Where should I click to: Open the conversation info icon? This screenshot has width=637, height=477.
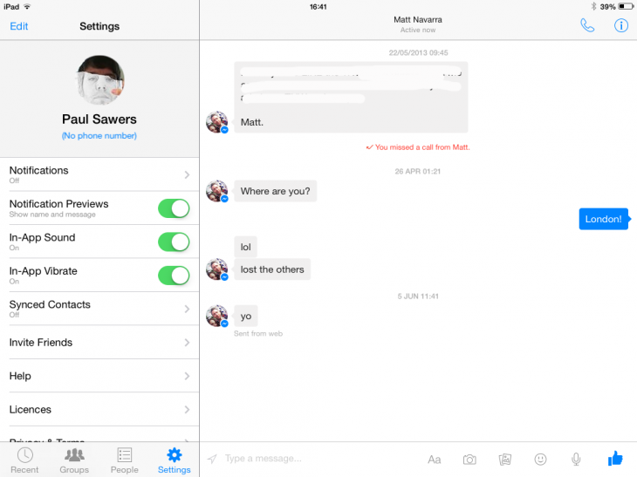pyautogui.click(x=620, y=25)
